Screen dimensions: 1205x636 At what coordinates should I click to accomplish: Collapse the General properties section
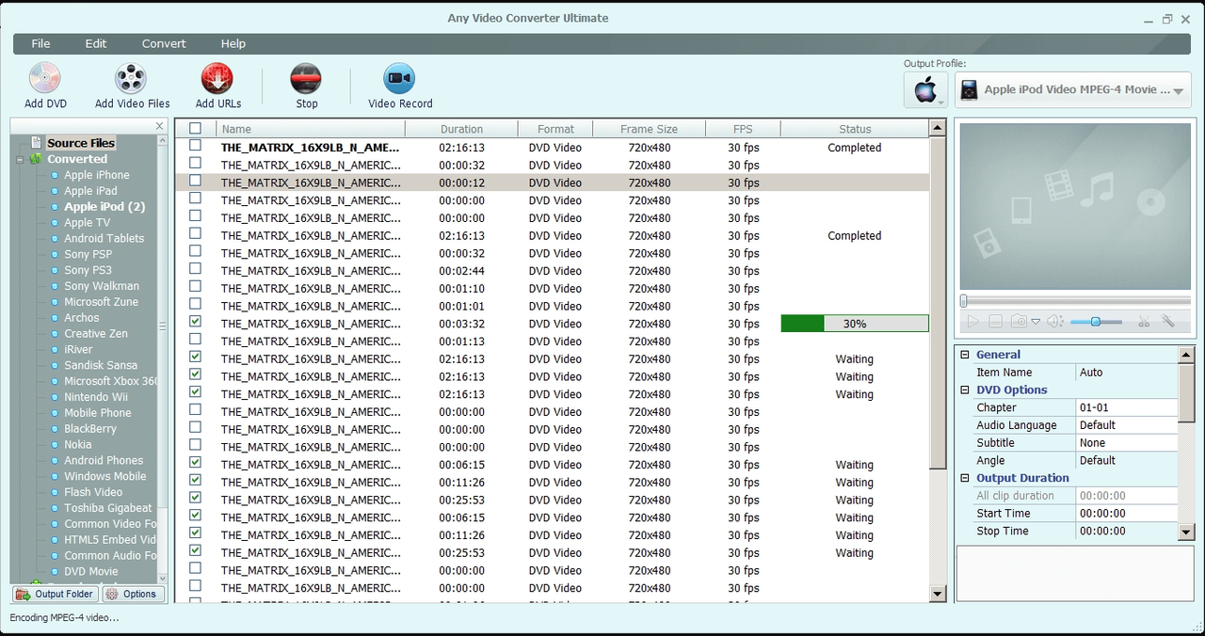[x=964, y=355]
